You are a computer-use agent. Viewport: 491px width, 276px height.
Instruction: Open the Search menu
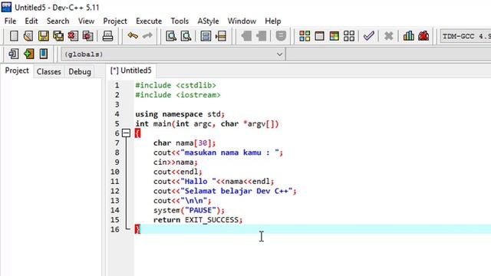(58, 21)
